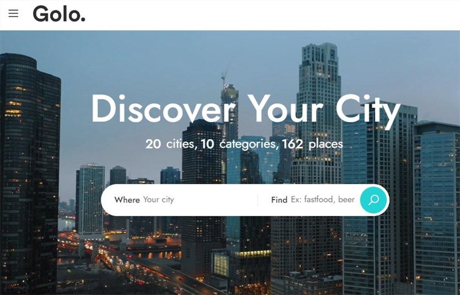Focus the 'Ex: fastfood, beer' search field
Screen dimensions: 460x295
point(323,200)
